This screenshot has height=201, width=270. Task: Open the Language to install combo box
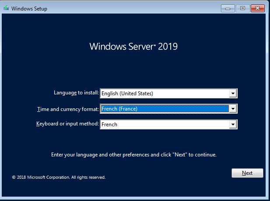[x=168, y=94]
